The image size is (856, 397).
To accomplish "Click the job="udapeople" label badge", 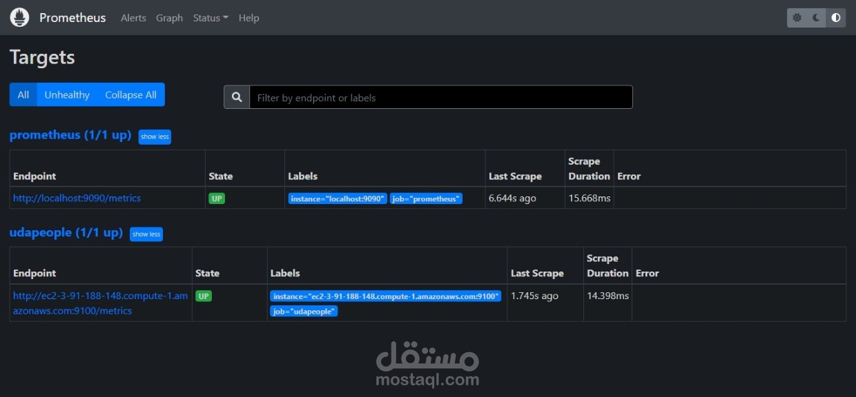I will point(304,312).
